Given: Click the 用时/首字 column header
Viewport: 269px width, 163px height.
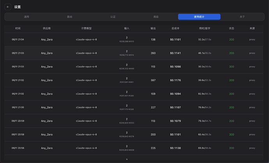Looking at the screenshot, I should coord(205,28).
